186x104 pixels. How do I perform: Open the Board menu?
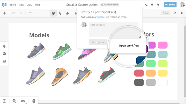click(x=13, y=5)
